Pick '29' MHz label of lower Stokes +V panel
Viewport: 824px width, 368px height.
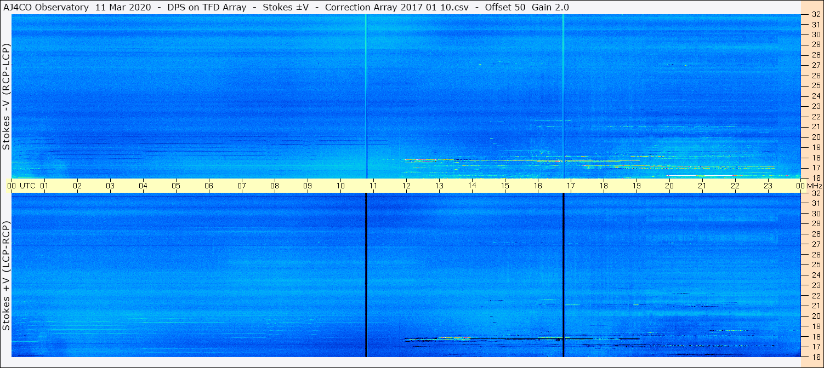(x=815, y=223)
